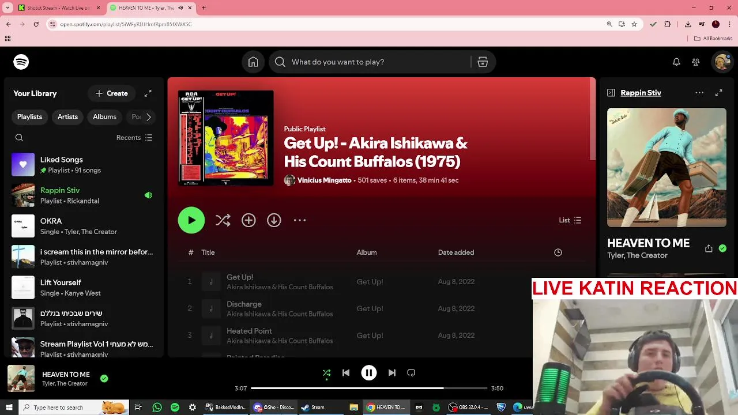This screenshot has width=738, height=415.
Task: Open the Chrome tab search dropdown
Action: point(7,8)
